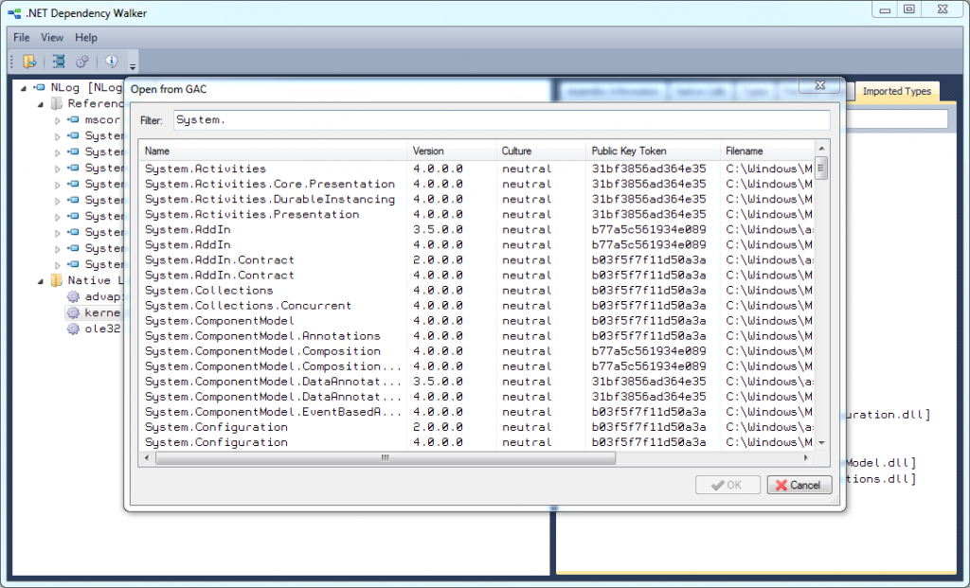Select the advapi native library item
The height and width of the screenshot is (588, 970).
pyautogui.click(x=103, y=296)
